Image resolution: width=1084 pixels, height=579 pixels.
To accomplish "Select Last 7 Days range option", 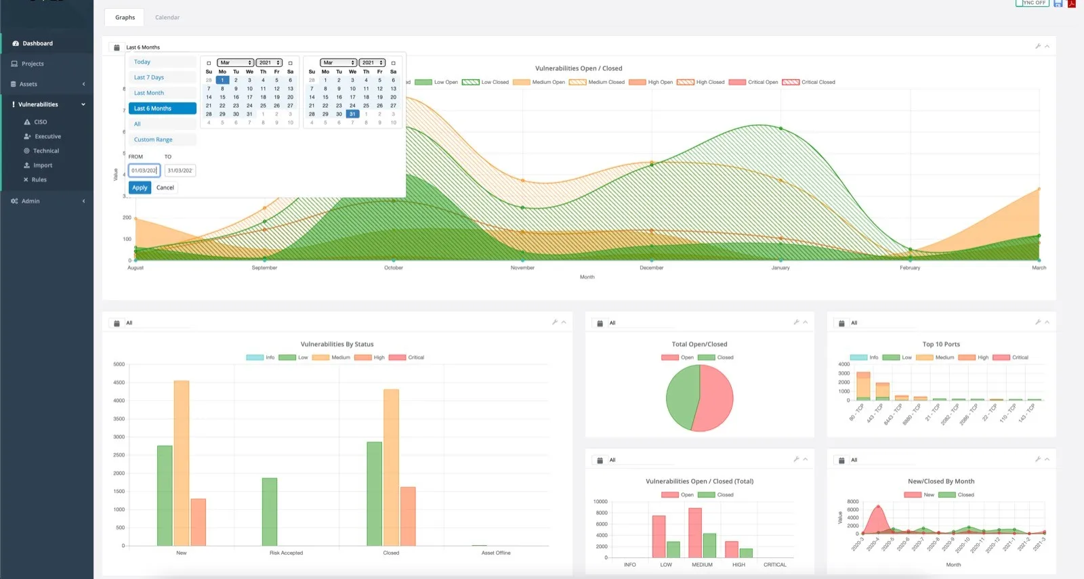I will (x=163, y=77).
